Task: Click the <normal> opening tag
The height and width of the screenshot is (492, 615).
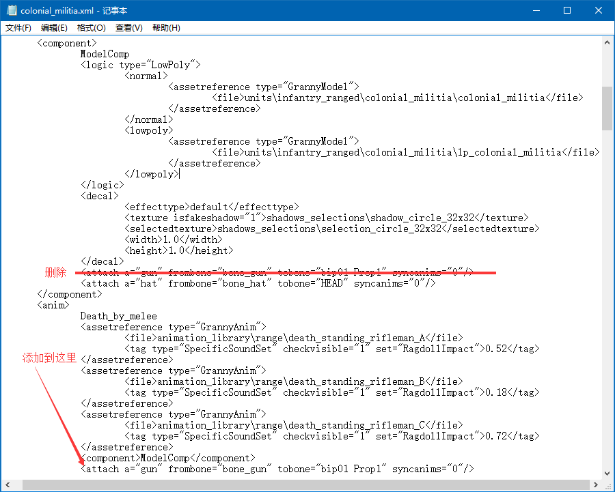Action: click(x=146, y=76)
